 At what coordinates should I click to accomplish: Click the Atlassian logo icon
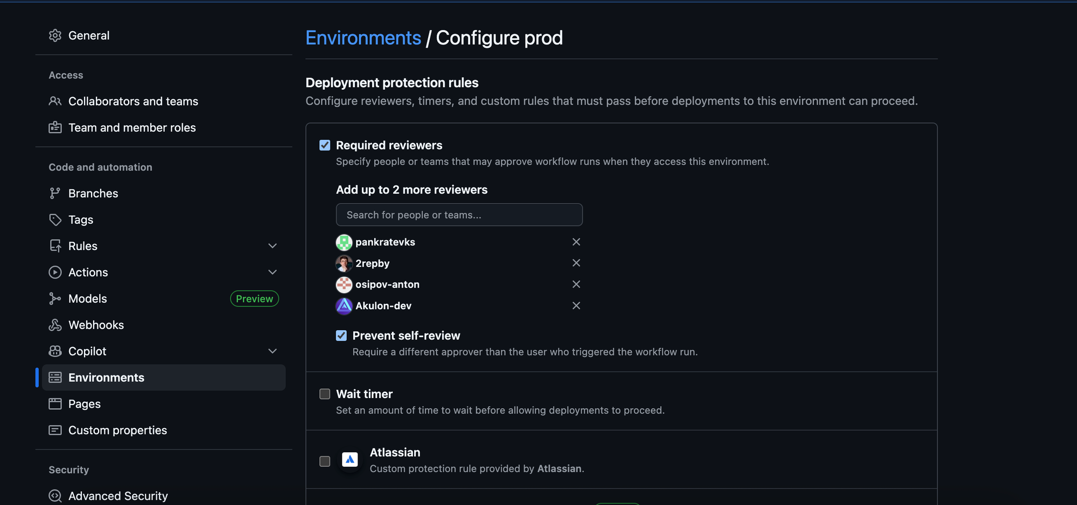click(350, 460)
